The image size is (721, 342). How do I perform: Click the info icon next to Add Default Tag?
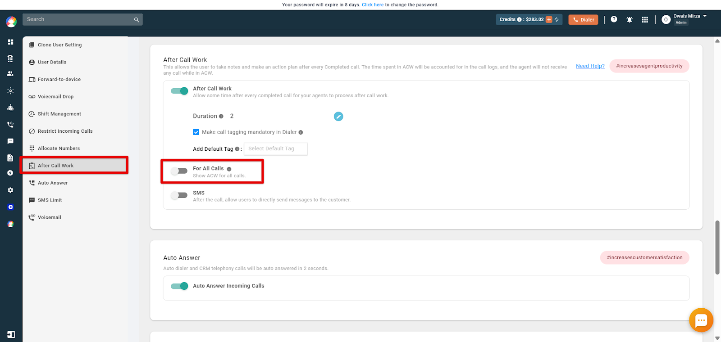237,149
